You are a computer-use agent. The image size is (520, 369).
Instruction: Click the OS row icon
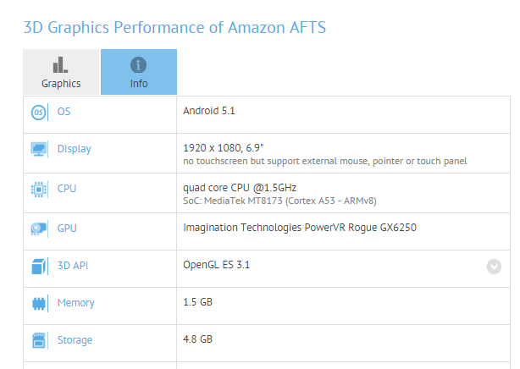coord(39,113)
